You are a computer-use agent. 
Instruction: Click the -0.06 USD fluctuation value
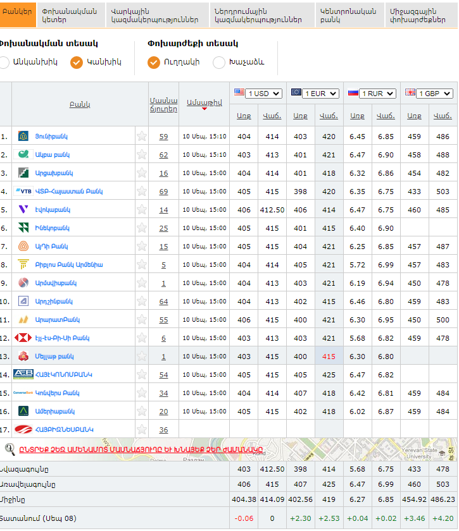click(x=244, y=518)
